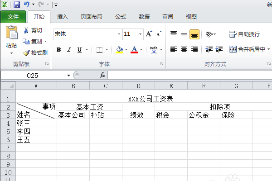This screenshot has width=272, height=181.
Task: Toggle center text alignment
Action: [x=184, y=49]
